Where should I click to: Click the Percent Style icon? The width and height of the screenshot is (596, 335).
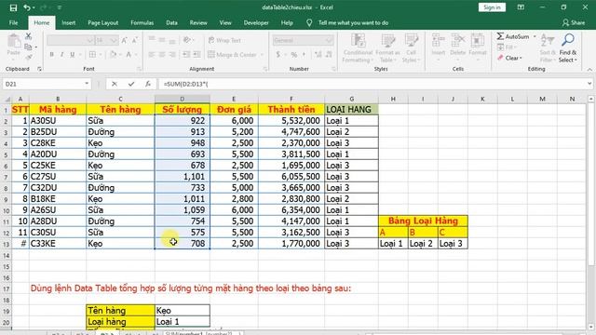294,55
